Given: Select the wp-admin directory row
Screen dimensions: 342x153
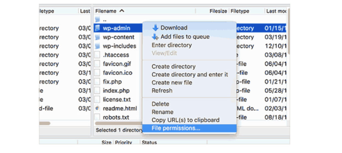Looking at the screenshot, I should (x=190, y=28).
